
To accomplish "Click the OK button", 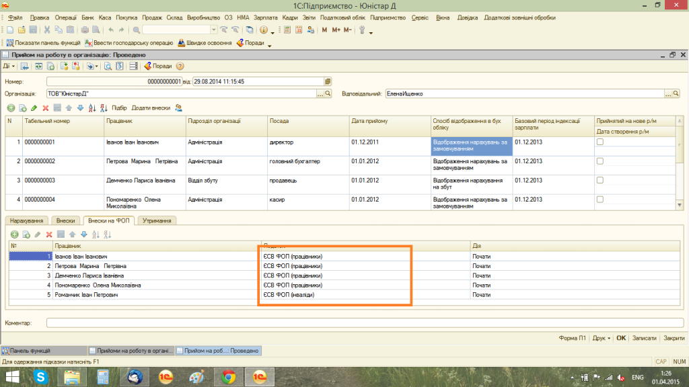I will (x=621, y=339).
